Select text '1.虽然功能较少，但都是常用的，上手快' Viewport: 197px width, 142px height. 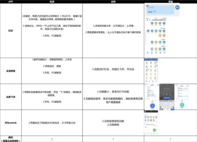(x=52, y=60)
